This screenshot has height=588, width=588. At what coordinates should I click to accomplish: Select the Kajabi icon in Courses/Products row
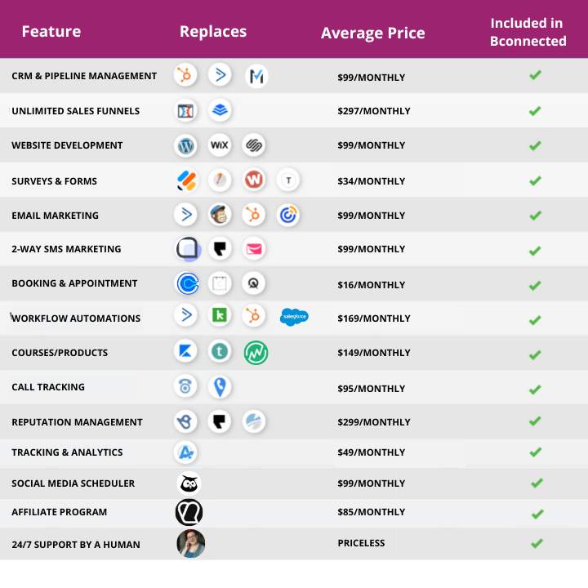tap(186, 352)
